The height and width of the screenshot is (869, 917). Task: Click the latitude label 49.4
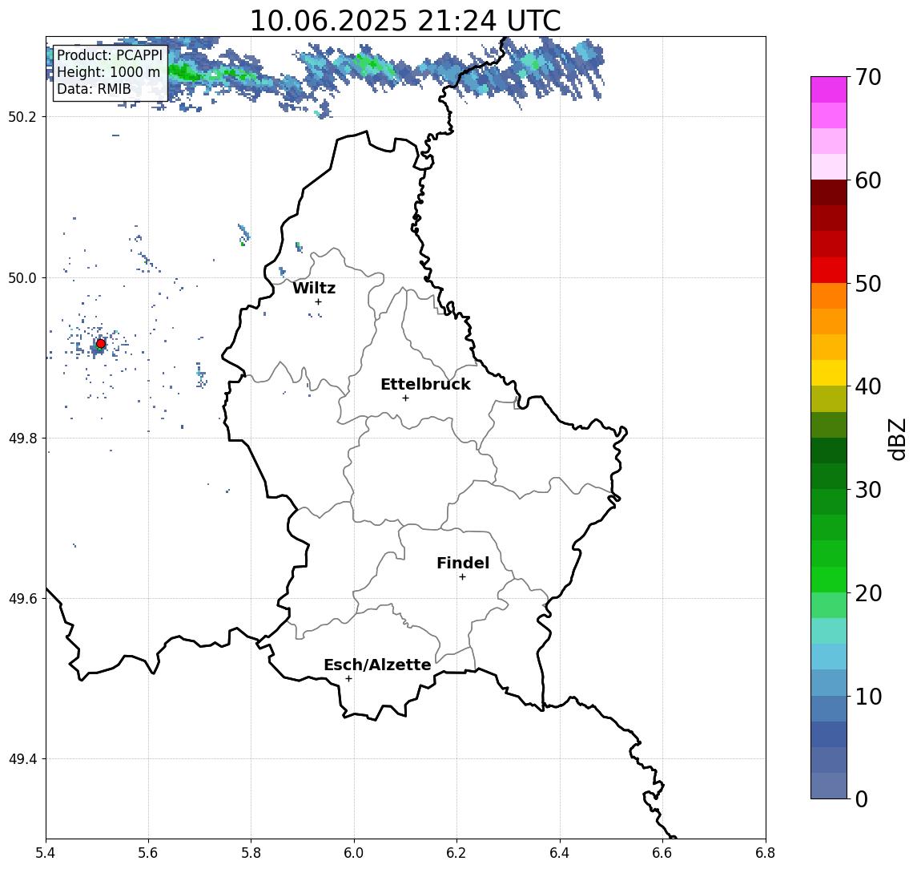(x=22, y=759)
